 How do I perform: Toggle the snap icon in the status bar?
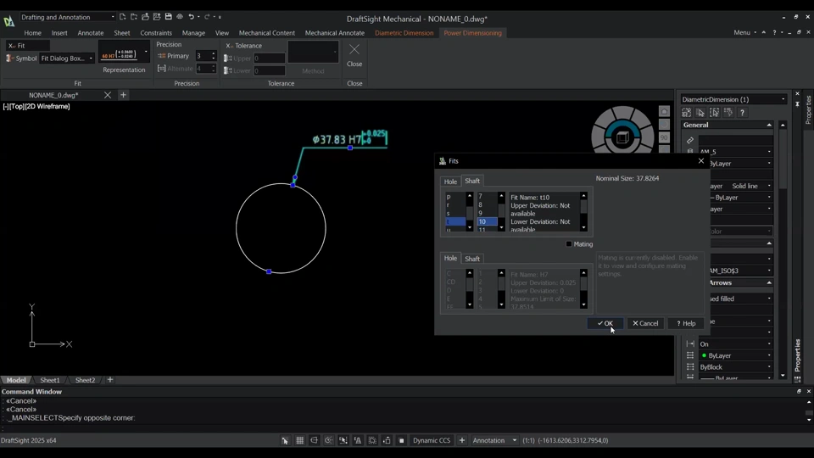point(285,441)
